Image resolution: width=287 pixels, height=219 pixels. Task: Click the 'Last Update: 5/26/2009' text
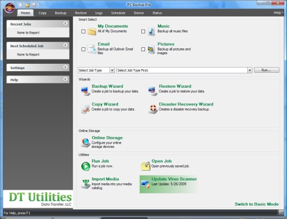point(169,184)
